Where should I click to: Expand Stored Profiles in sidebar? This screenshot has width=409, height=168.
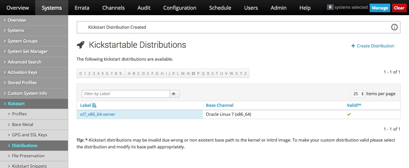[x=34, y=83]
